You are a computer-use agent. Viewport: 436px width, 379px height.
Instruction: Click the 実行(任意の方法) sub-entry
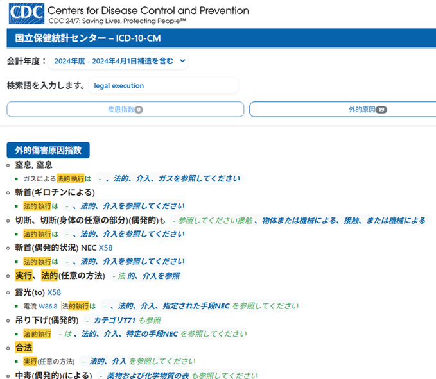point(49,362)
